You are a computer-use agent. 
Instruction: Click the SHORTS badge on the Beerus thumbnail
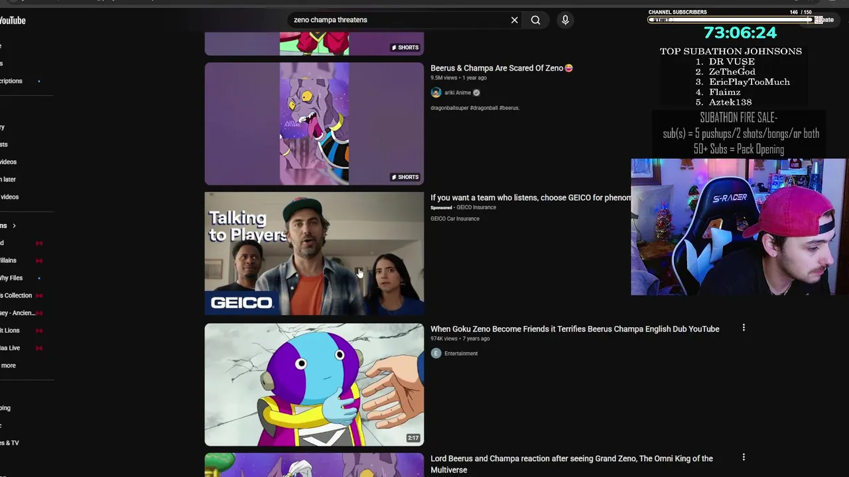(x=405, y=177)
